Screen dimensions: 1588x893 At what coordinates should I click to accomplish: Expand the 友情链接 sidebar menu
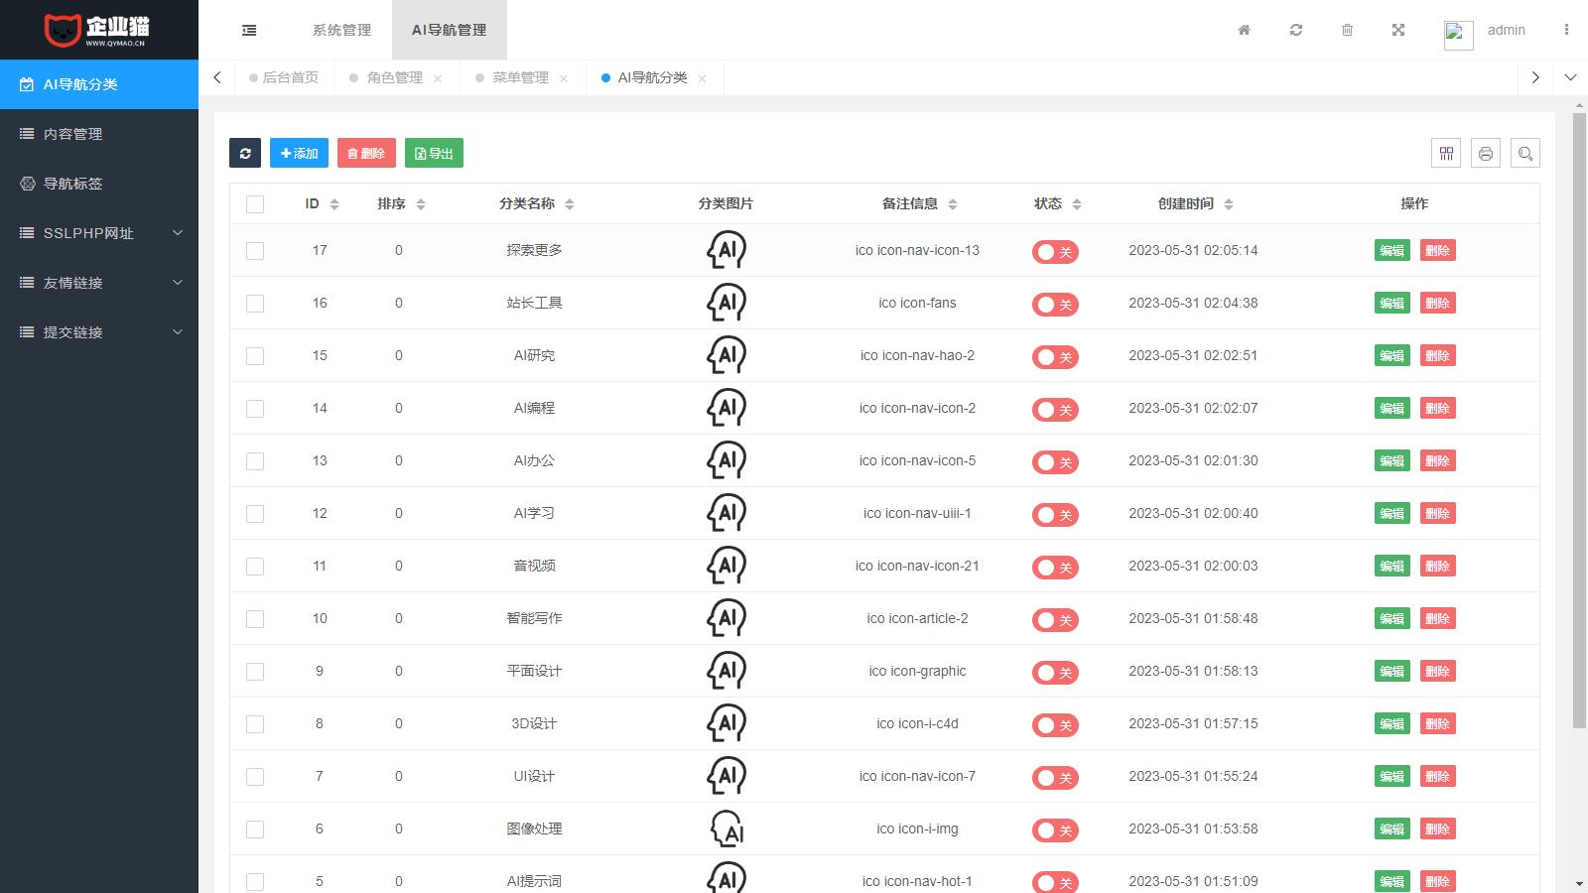(99, 283)
